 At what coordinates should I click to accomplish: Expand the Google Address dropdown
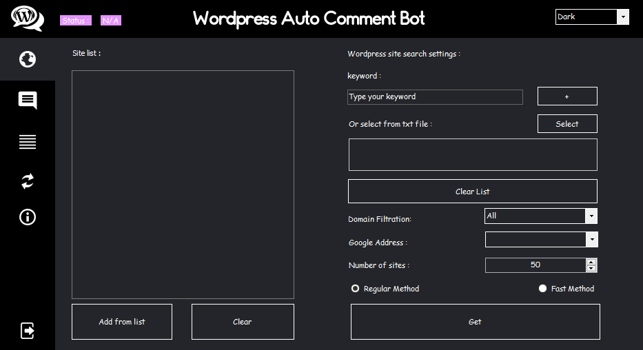(591, 239)
